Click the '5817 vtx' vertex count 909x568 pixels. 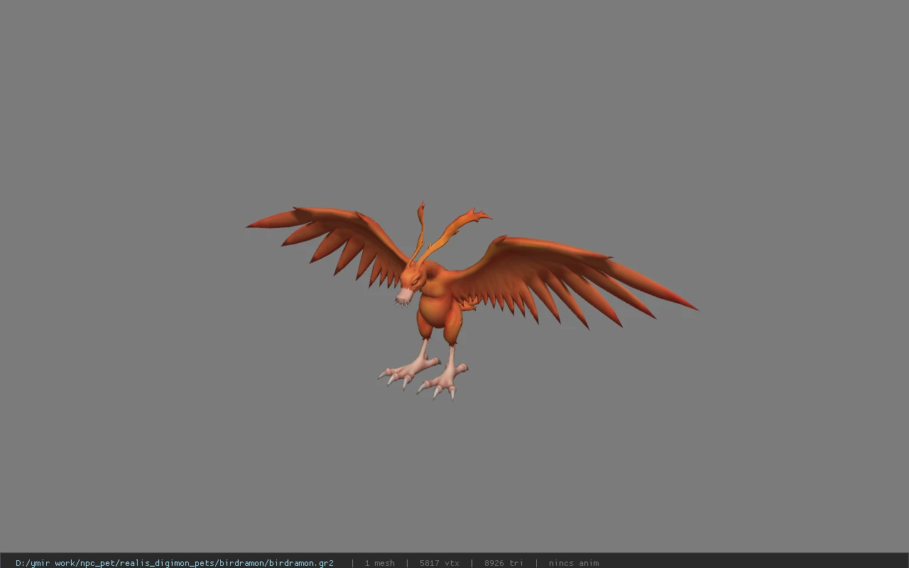tap(440, 563)
